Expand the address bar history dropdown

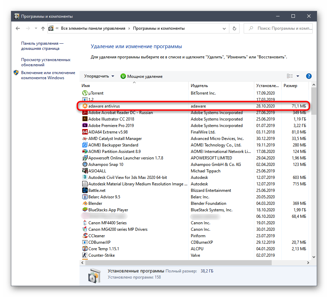(224, 28)
